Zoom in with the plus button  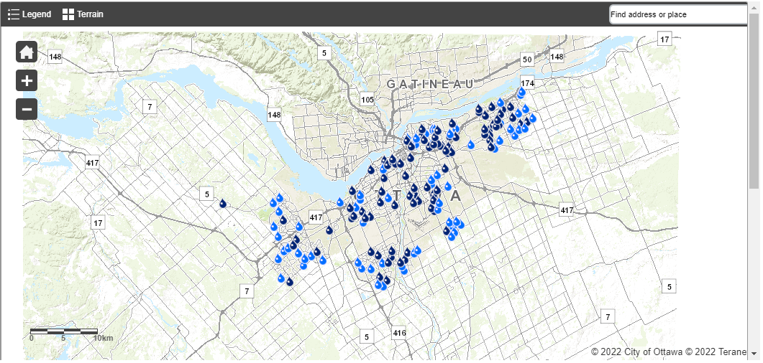point(27,80)
